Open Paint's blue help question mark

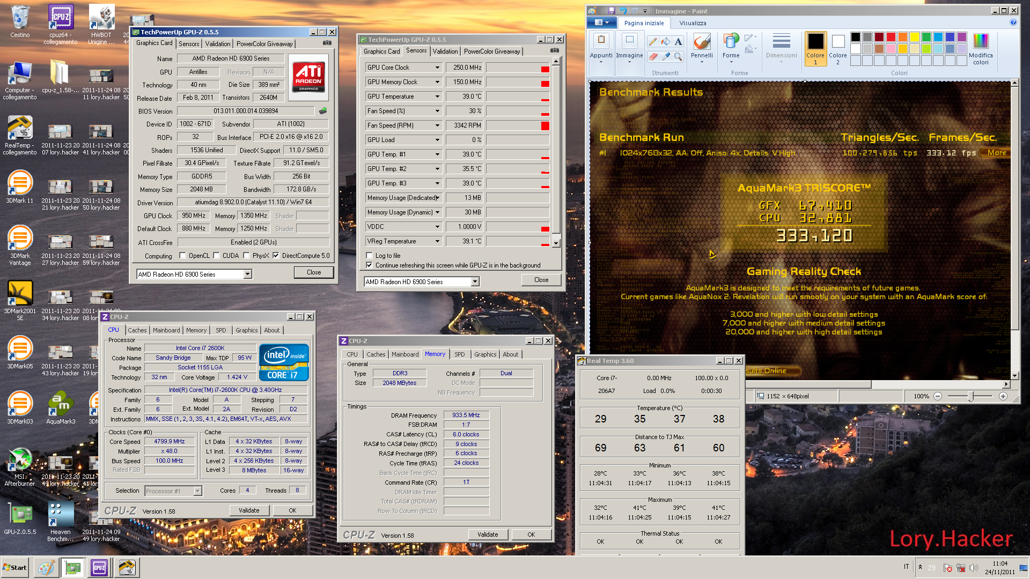1013,23
